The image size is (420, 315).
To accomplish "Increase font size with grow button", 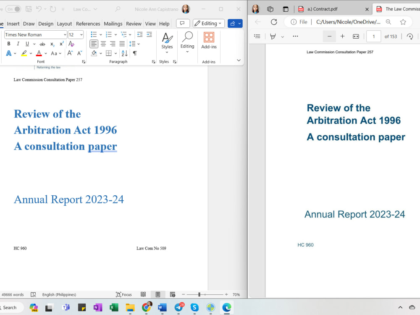I will [x=70, y=53].
